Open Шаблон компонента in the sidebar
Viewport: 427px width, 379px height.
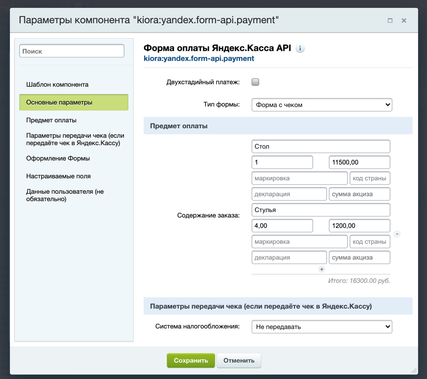pyautogui.click(x=57, y=85)
